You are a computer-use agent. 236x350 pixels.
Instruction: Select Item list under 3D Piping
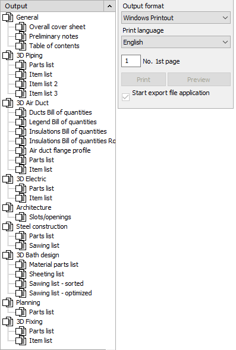40,74
